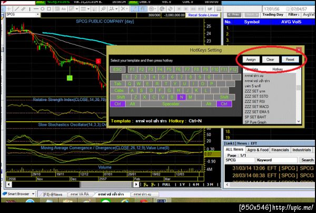316x213 pixels.
Task: Expand the line style toolbar dropdown arrow
Action: coord(88,9)
